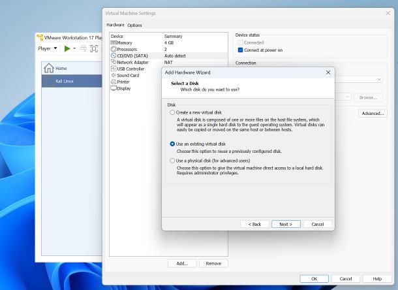This screenshot has height=290, width=398.
Task: Click the Auto detect summary value
Action: point(175,56)
